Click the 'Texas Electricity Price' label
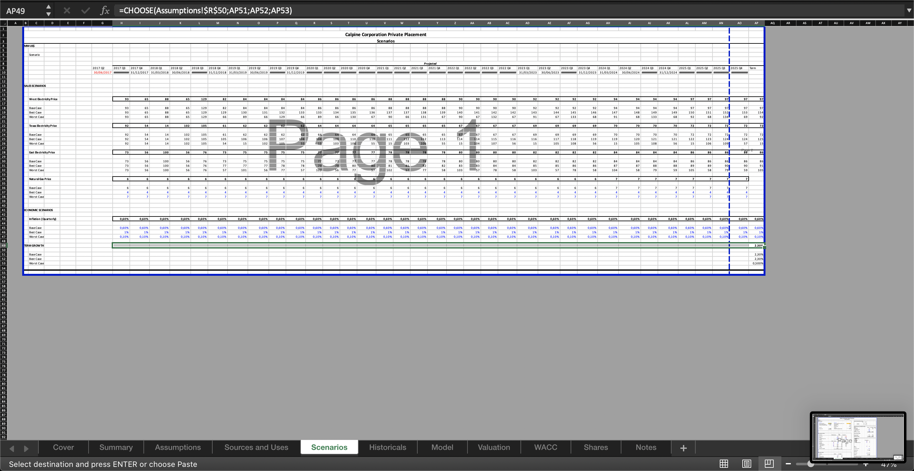This screenshot has width=914, height=471. pos(43,126)
